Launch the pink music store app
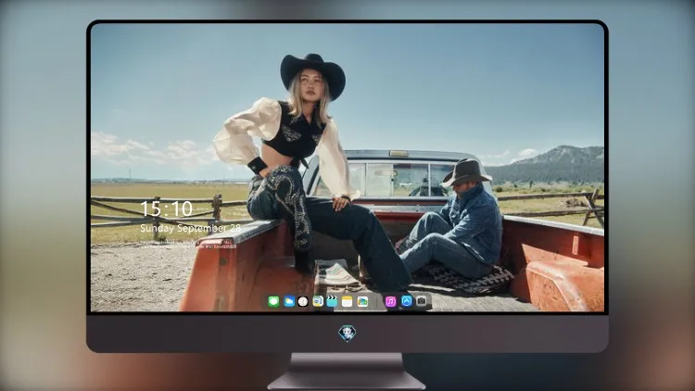 point(390,302)
